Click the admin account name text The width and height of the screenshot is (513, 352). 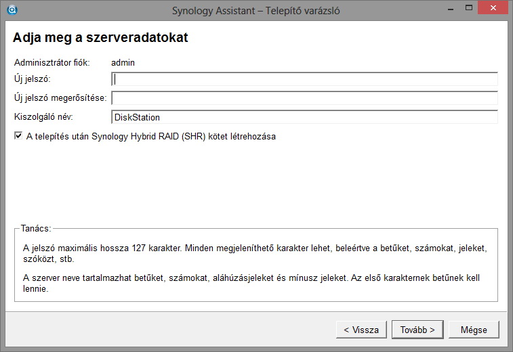[123, 63]
